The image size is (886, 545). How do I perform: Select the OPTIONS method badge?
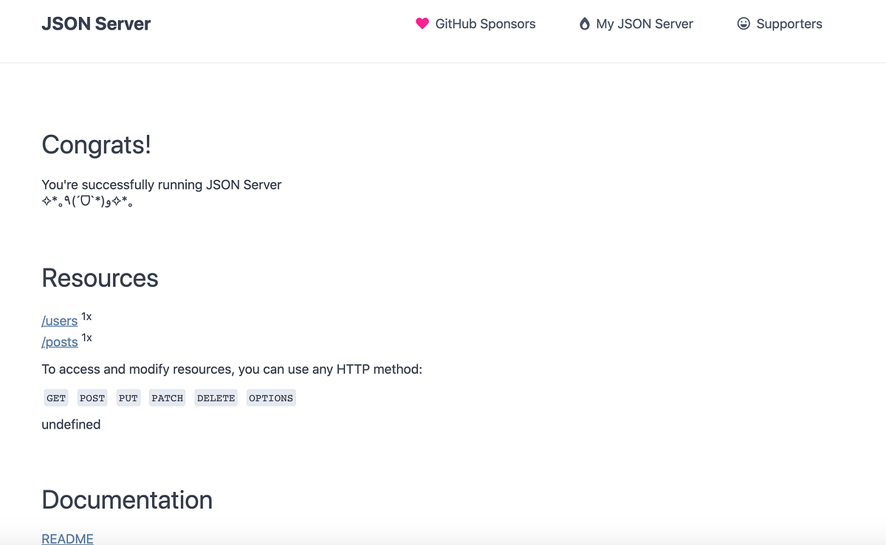point(271,398)
